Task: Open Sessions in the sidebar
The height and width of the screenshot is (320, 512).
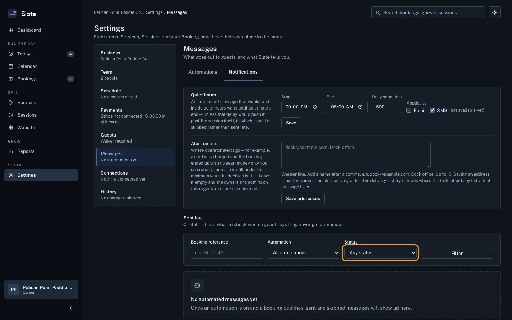Action: coord(41,115)
